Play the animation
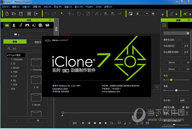Screen dimensions: 192x129 [83, 123]
